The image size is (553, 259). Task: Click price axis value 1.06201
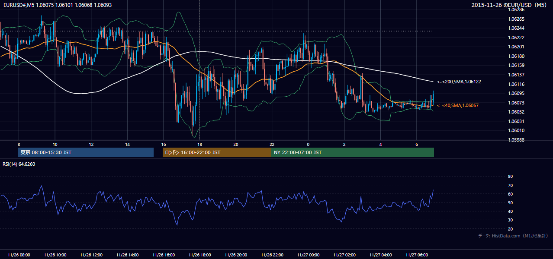(x=516, y=47)
